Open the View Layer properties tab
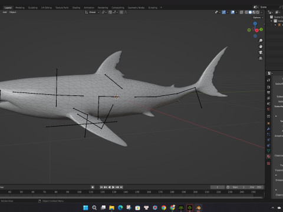Screen dimensions: 283x212 [269, 98]
